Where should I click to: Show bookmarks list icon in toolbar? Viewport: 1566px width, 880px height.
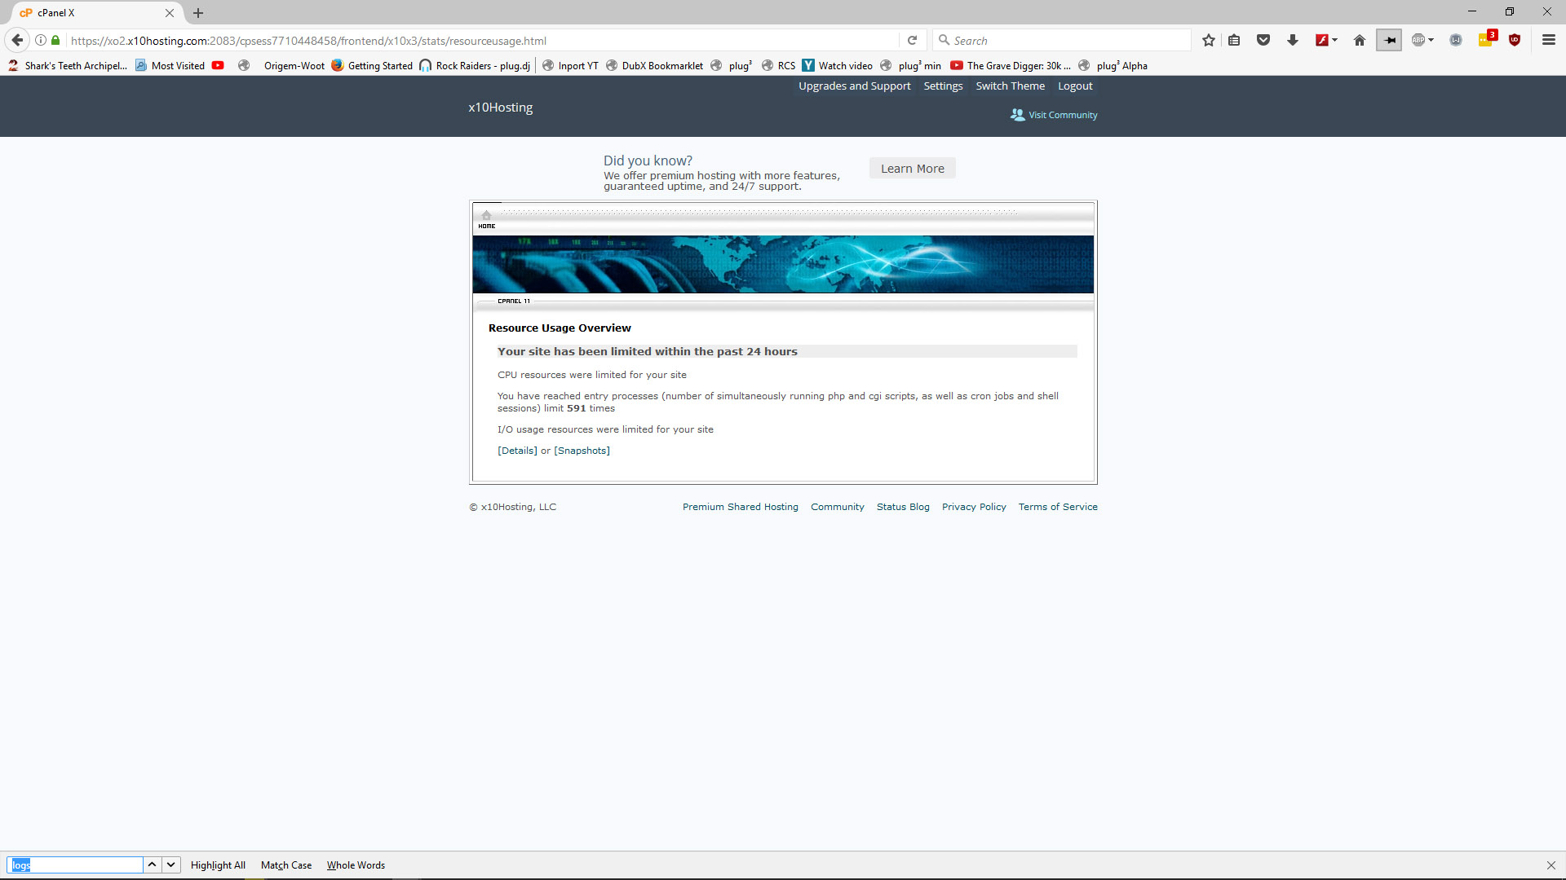point(1234,40)
